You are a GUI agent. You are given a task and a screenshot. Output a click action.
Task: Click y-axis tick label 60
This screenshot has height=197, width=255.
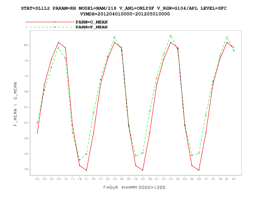(x=26, y=123)
